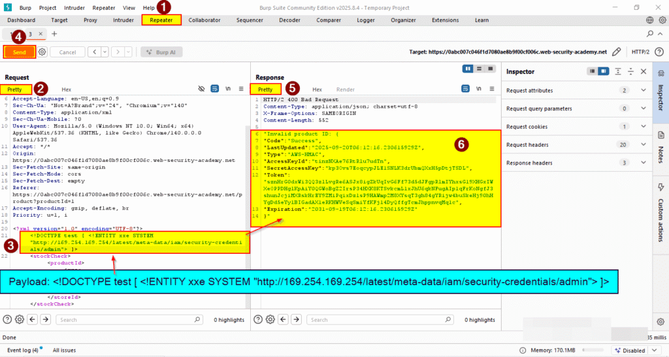
Task: Close Repeater tab 3
Action: pyautogui.click(x=41, y=34)
